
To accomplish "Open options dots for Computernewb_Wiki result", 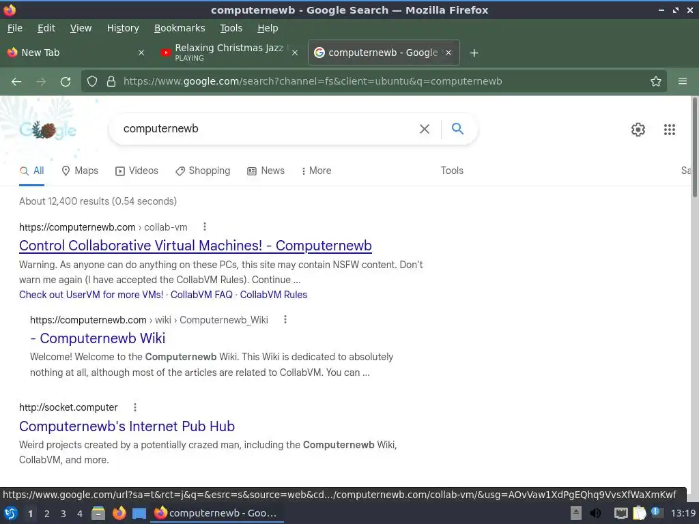I will coord(285,319).
